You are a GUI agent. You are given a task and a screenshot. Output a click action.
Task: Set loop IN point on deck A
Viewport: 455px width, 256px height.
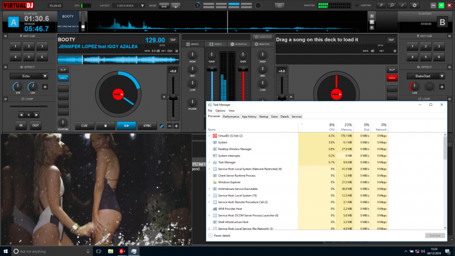point(21,125)
